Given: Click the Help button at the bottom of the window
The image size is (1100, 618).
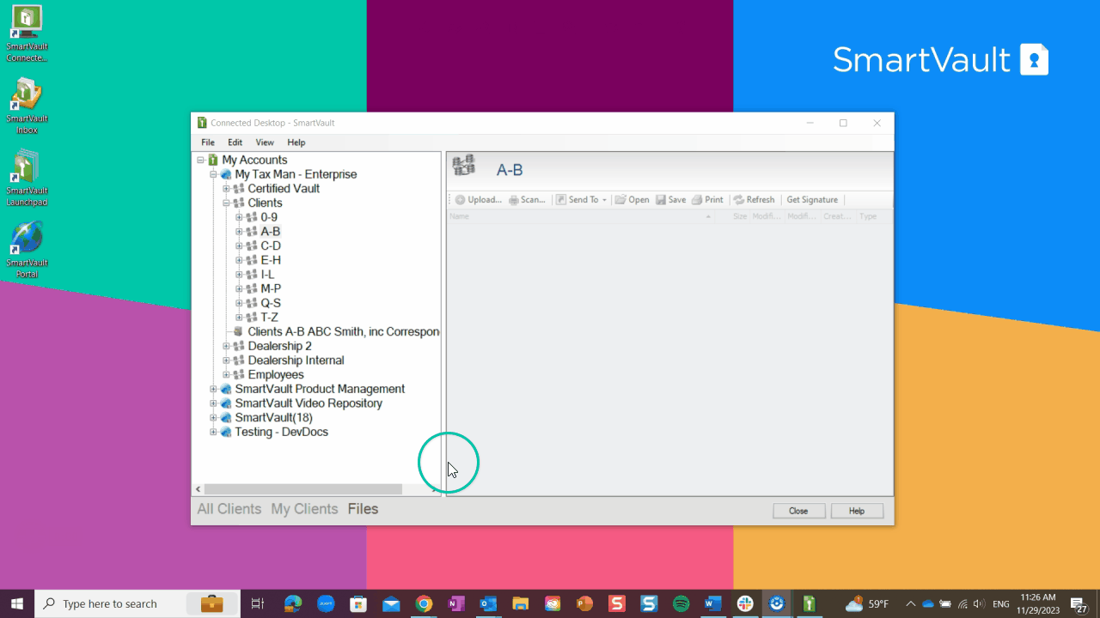Looking at the screenshot, I should (x=857, y=511).
